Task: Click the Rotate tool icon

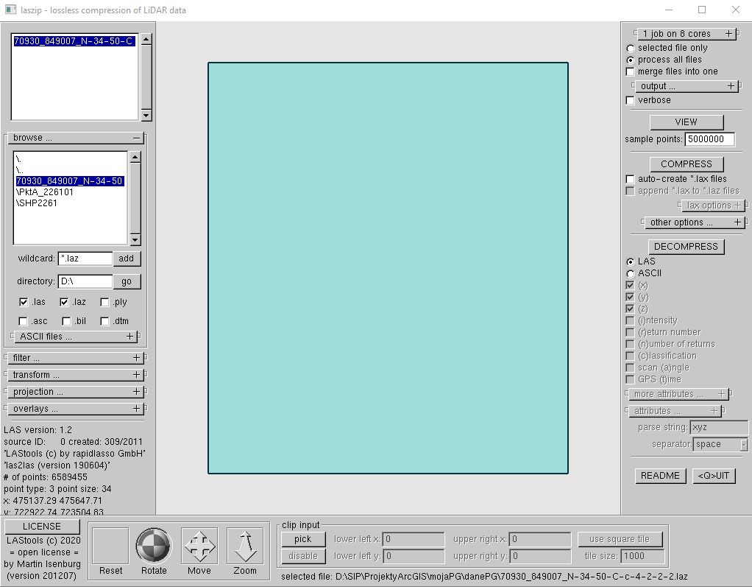Action: tap(154, 546)
